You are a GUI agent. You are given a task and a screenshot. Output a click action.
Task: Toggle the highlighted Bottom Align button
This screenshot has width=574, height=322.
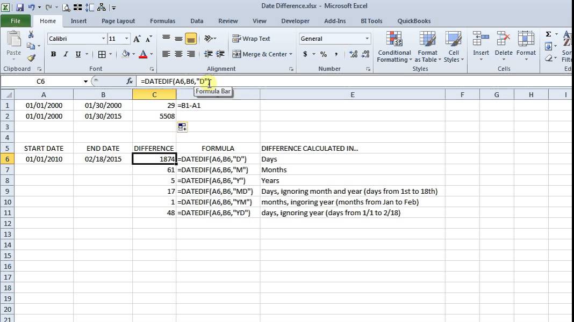(x=191, y=39)
